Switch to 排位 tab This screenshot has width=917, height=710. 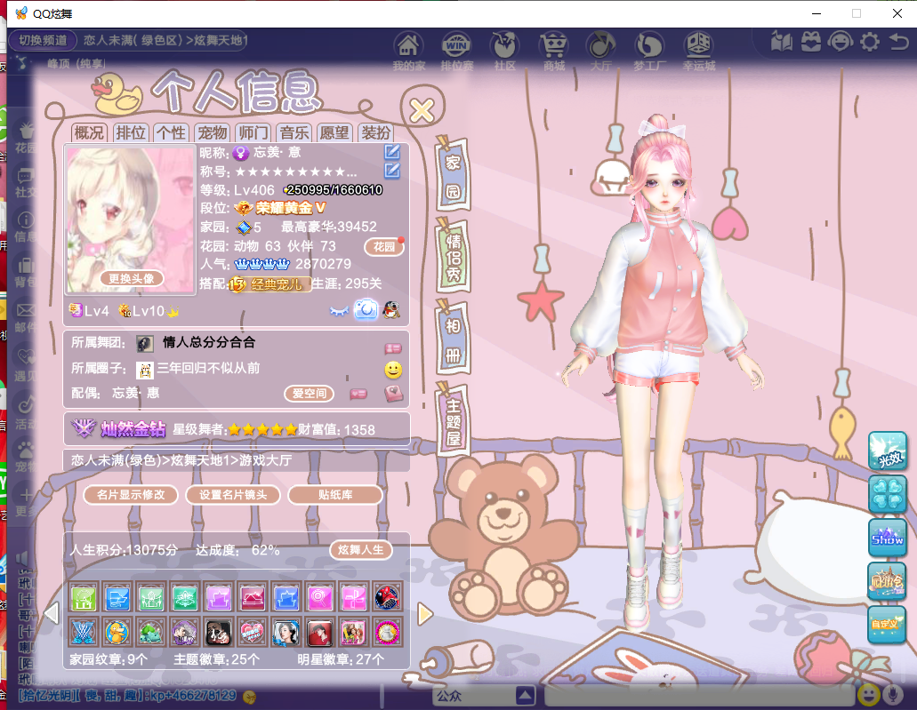[x=131, y=132]
